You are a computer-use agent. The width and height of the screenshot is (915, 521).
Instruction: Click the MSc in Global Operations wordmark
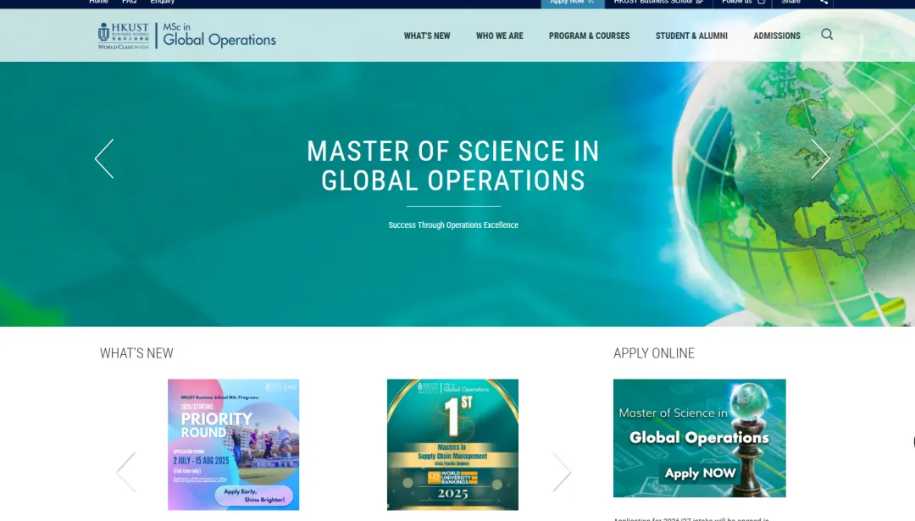tap(219, 36)
